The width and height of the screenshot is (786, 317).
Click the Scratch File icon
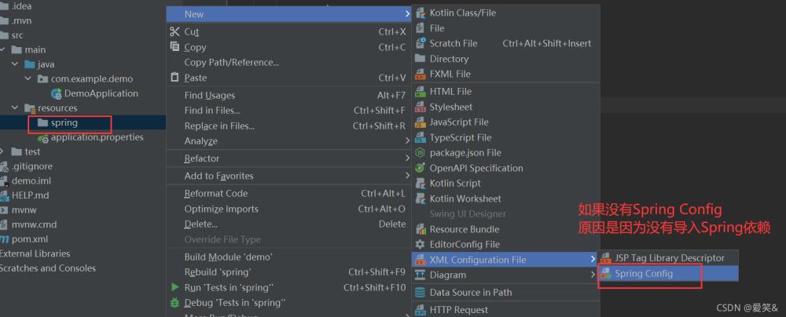click(x=420, y=44)
